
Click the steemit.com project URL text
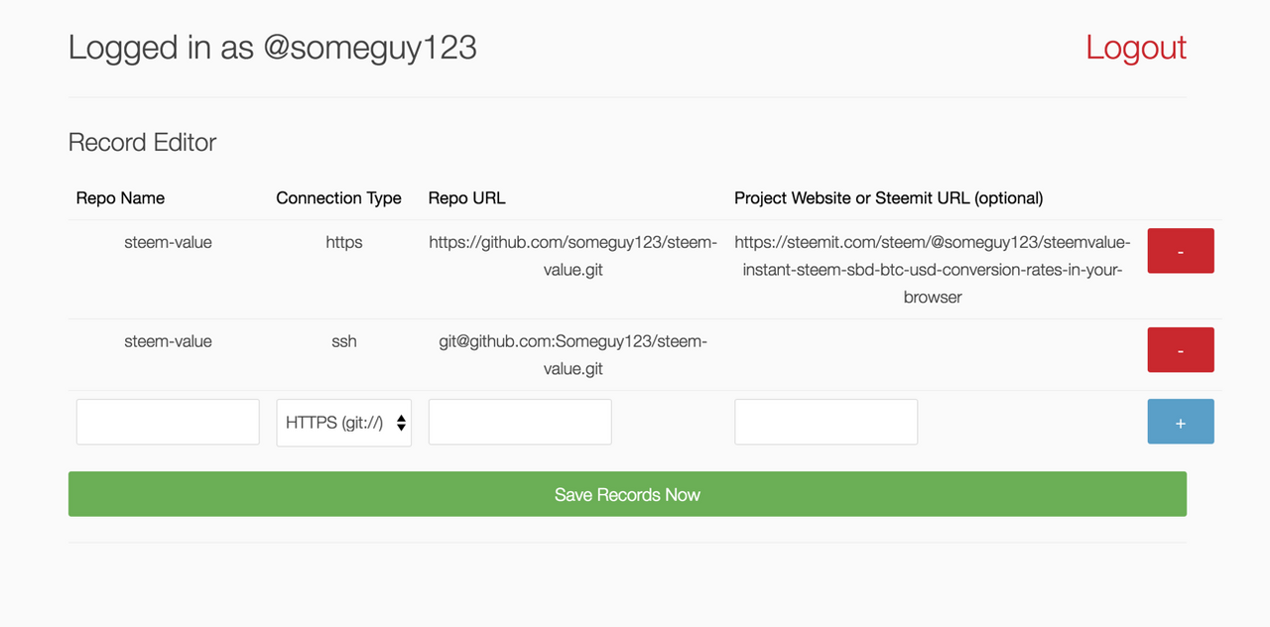(x=932, y=270)
